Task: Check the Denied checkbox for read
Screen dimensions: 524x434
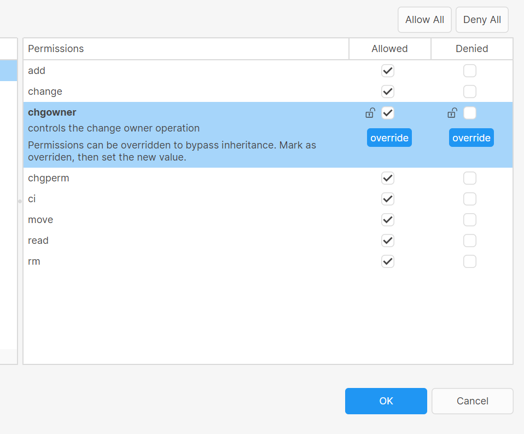Action: click(469, 241)
